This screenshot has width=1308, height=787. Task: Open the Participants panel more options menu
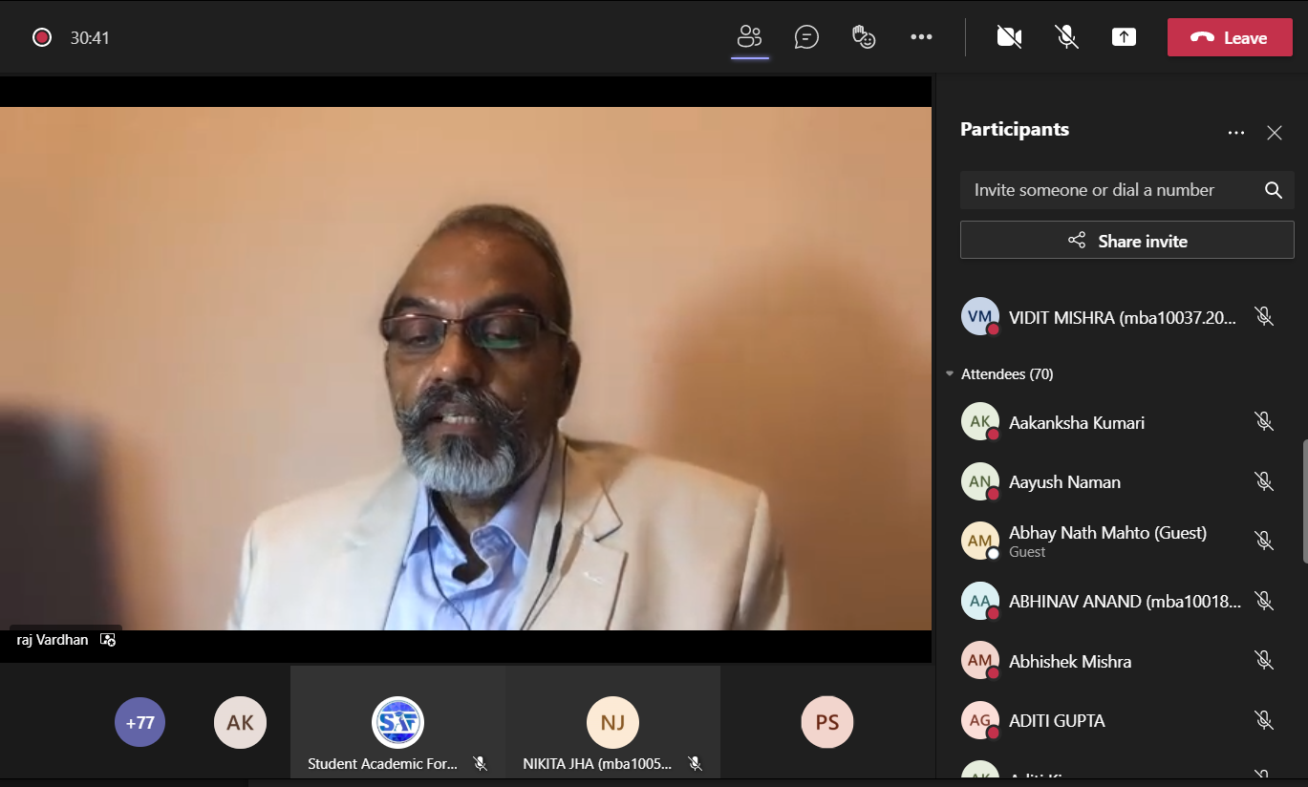click(1235, 133)
